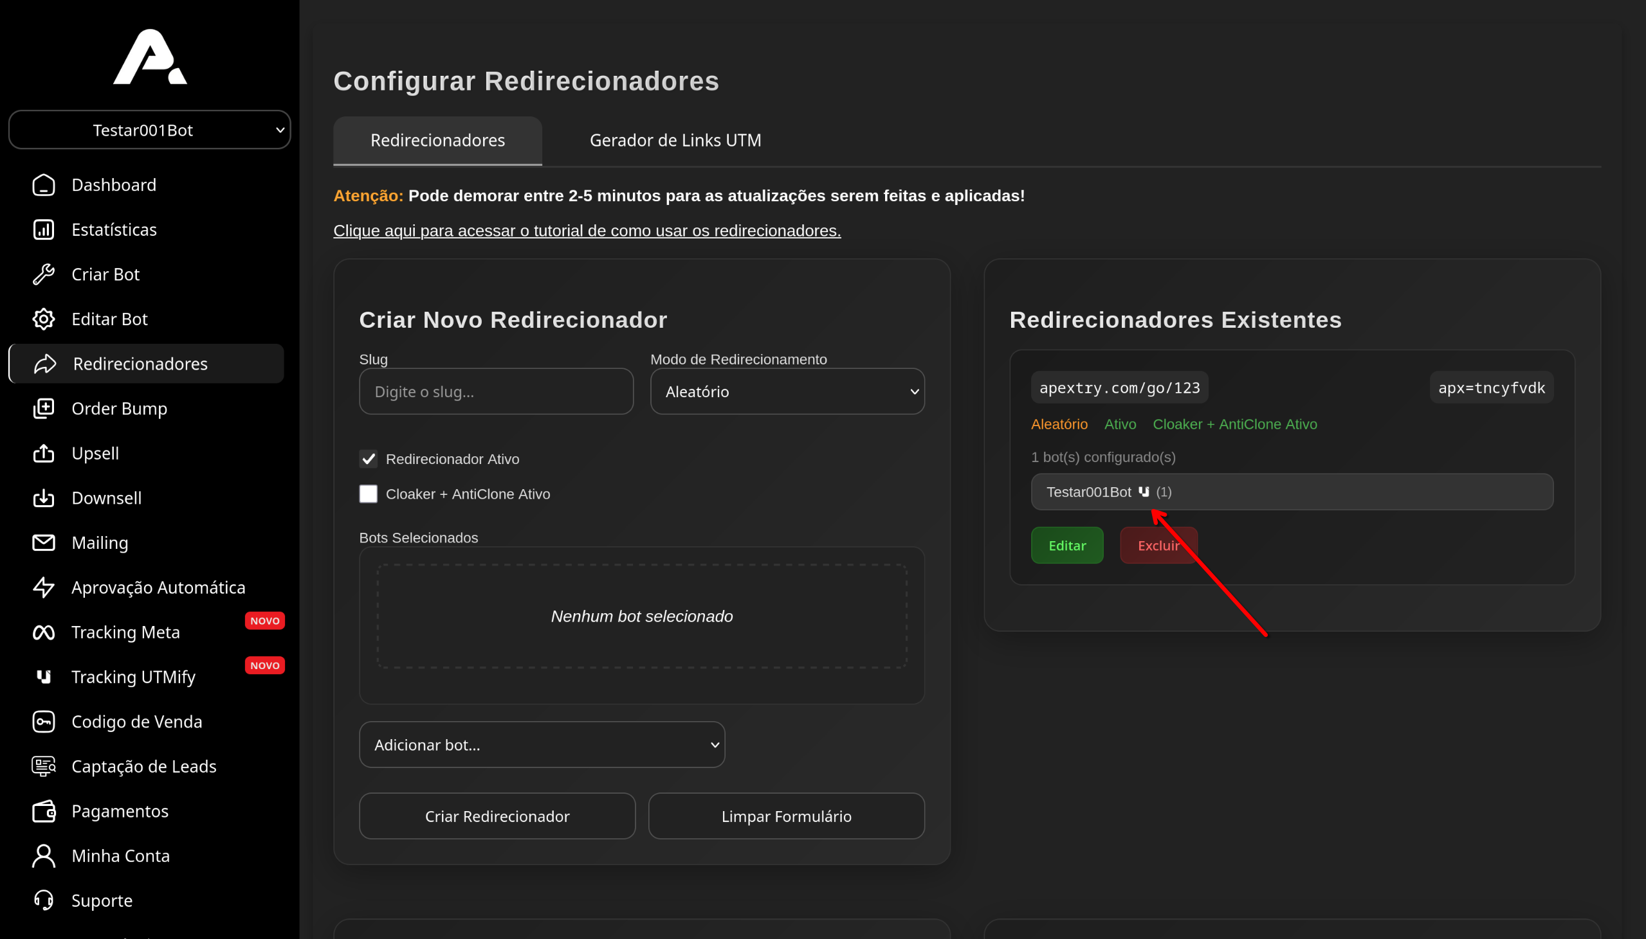Click the Estatísticas chart icon
The height and width of the screenshot is (939, 1646).
click(x=44, y=229)
